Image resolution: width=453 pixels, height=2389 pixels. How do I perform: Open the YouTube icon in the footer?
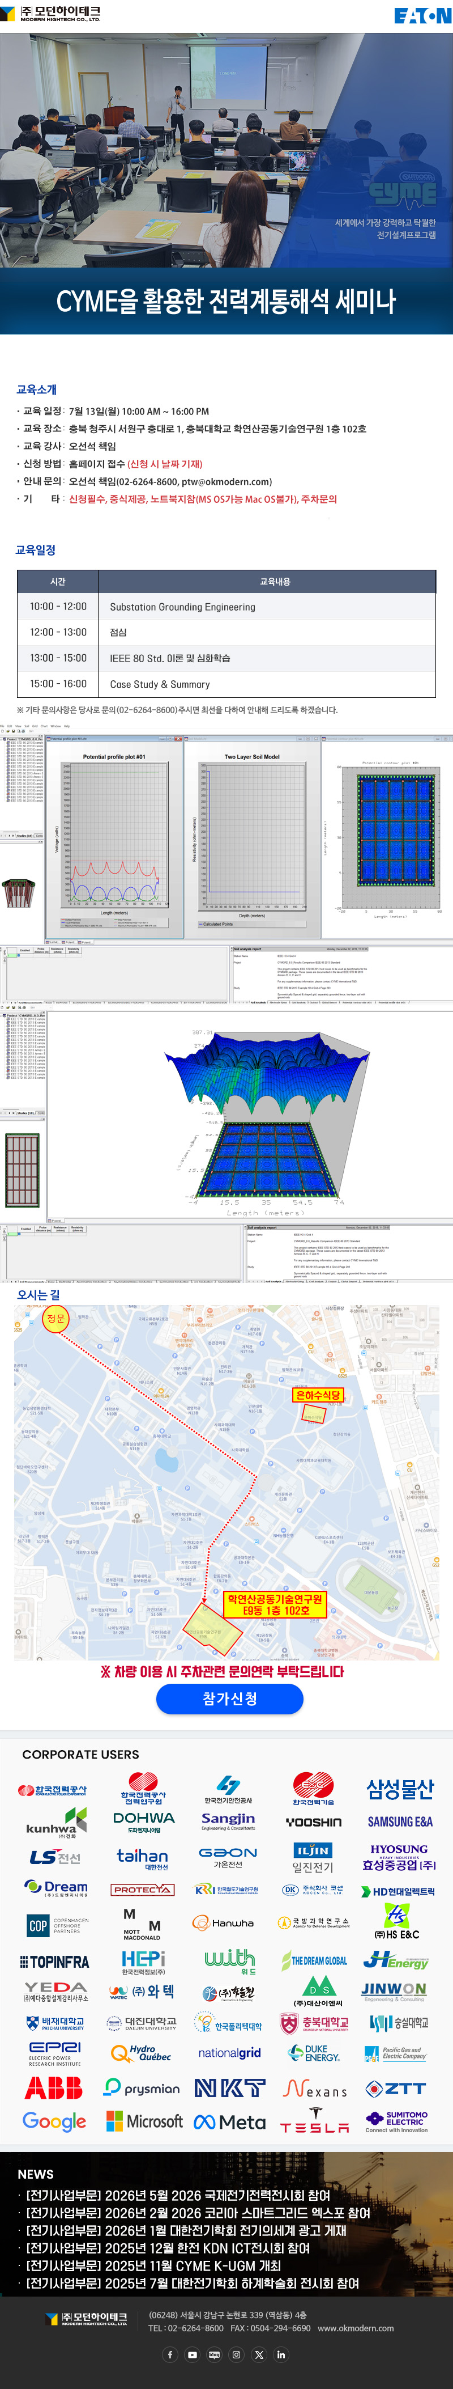[192, 2354]
